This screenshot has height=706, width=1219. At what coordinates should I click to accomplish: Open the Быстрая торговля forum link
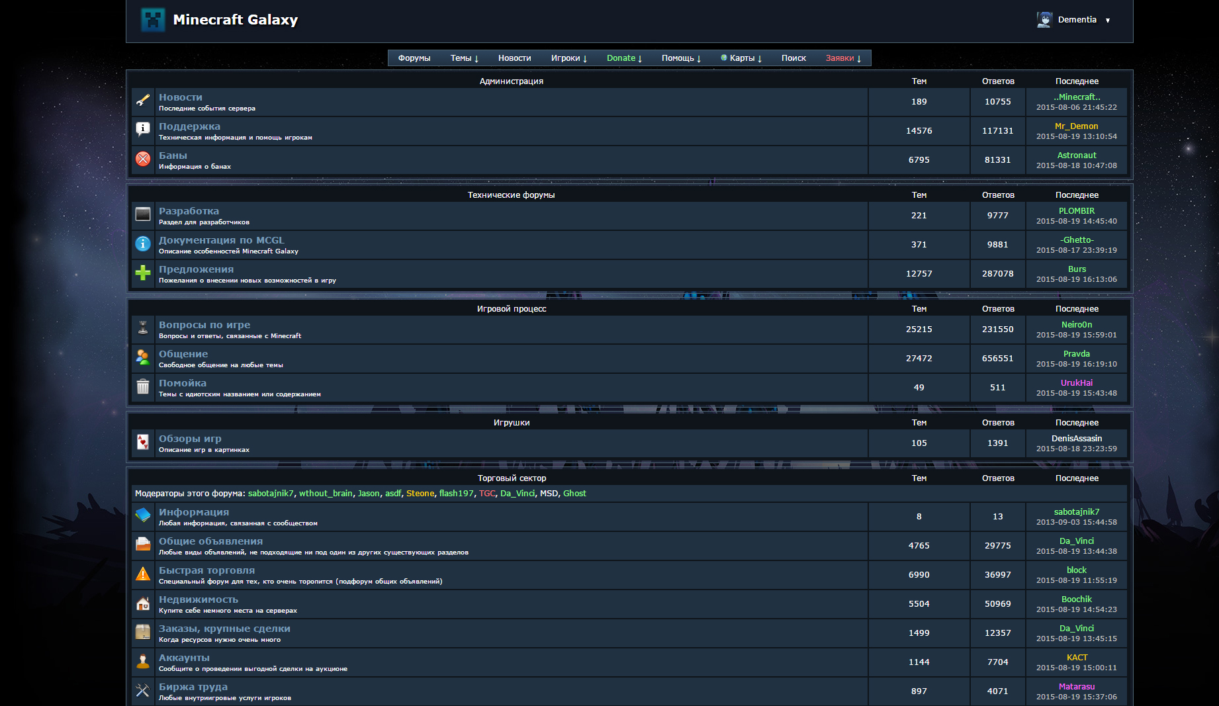coord(206,570)
